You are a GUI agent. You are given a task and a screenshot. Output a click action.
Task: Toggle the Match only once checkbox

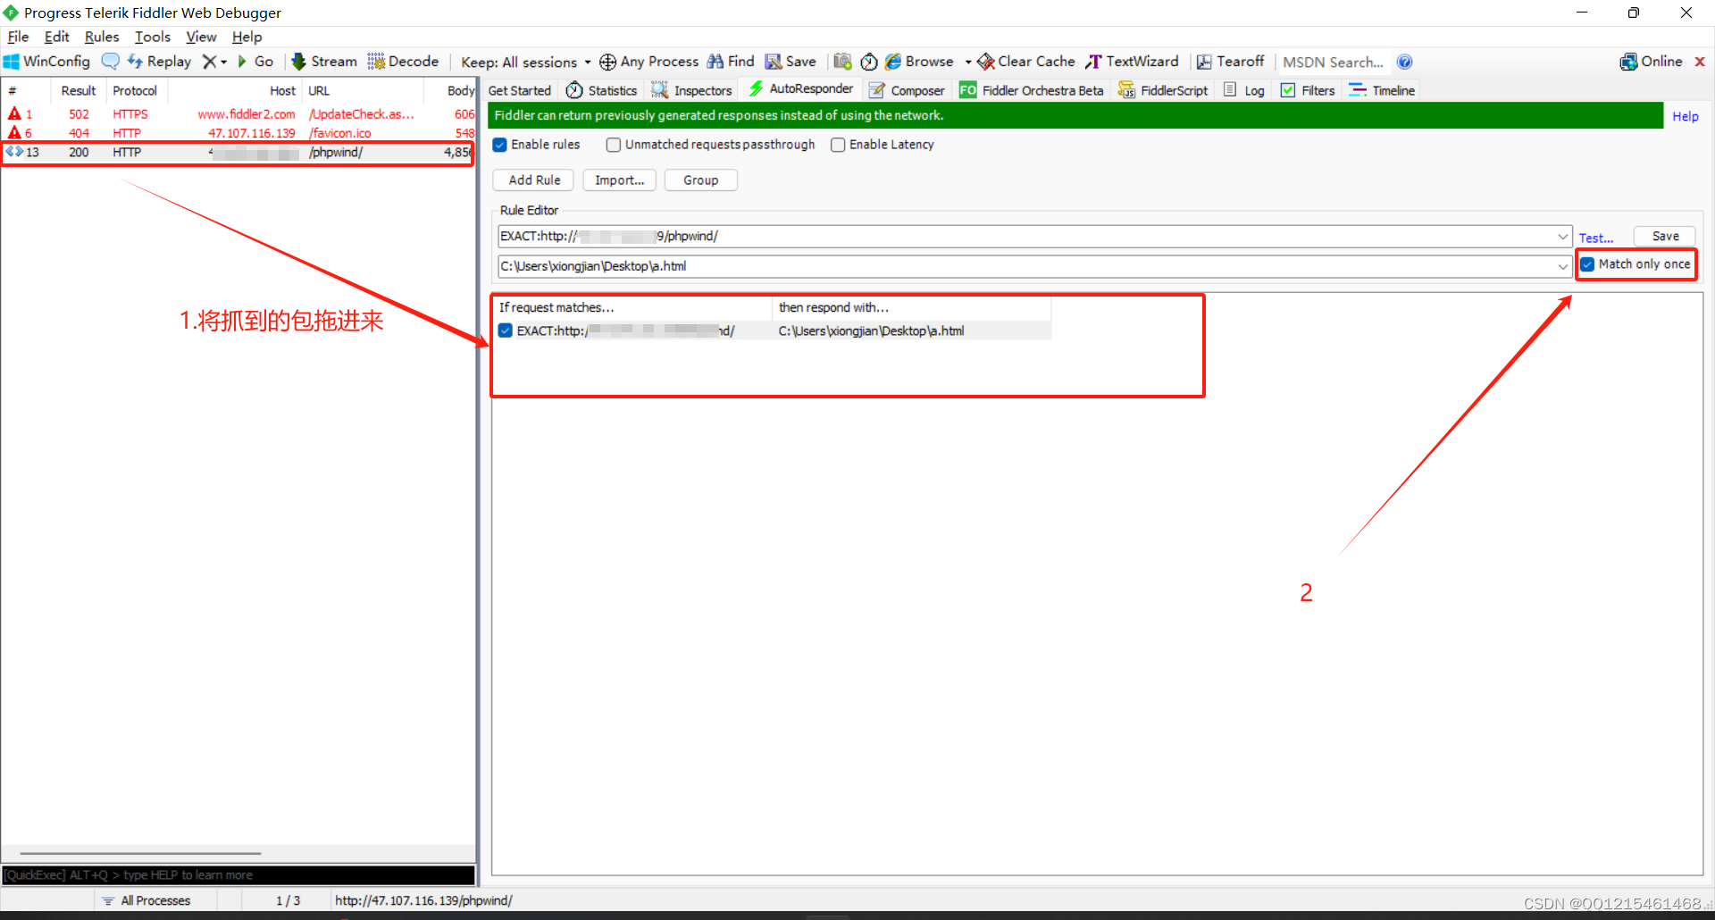(x=1587, y=264)
